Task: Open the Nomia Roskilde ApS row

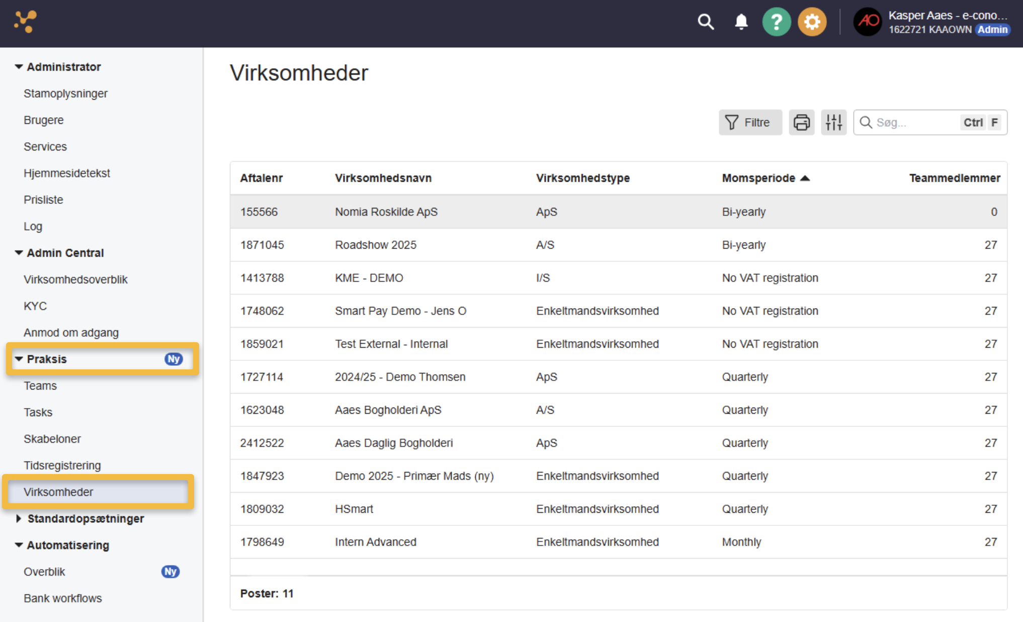Action: 619,212
